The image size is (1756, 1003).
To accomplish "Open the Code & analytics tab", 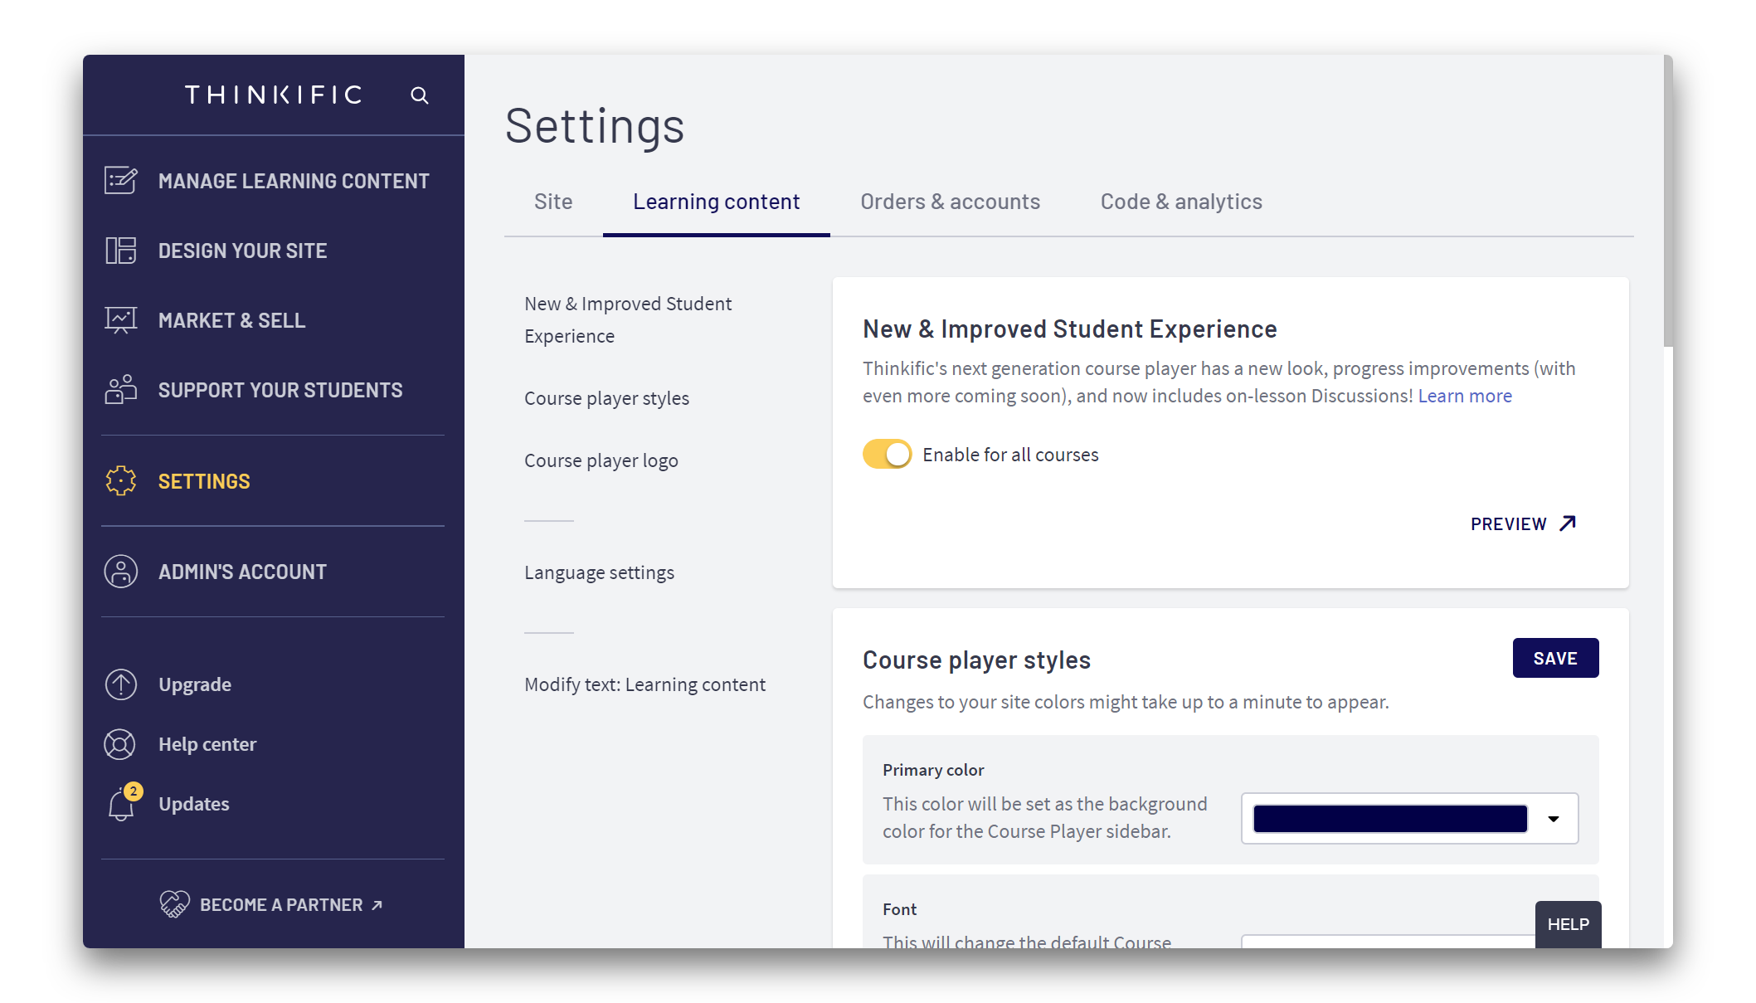I will pos(1181,202).
